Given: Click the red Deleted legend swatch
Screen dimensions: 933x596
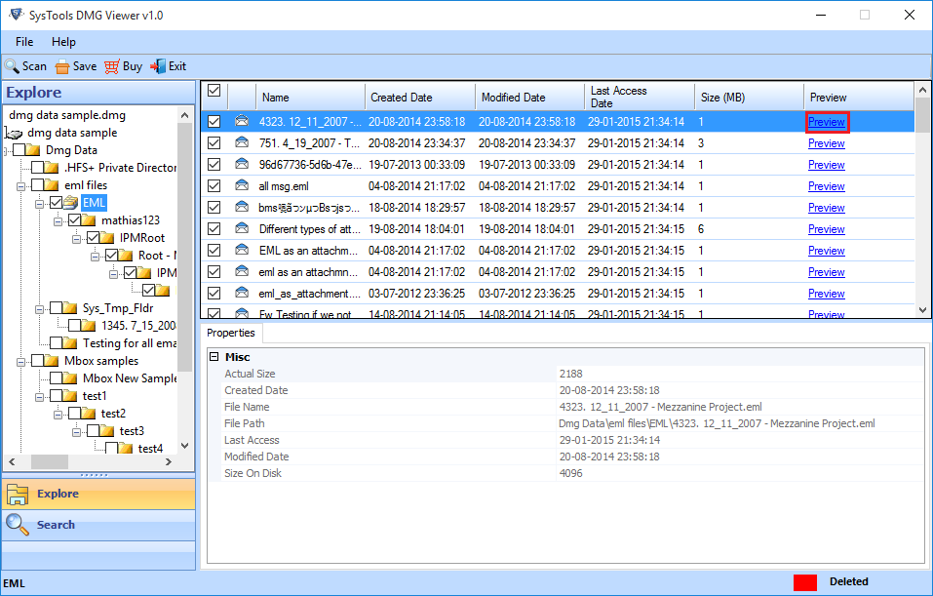Looking at the screenshot, I should pyautogui.click(x=804, y=582).
